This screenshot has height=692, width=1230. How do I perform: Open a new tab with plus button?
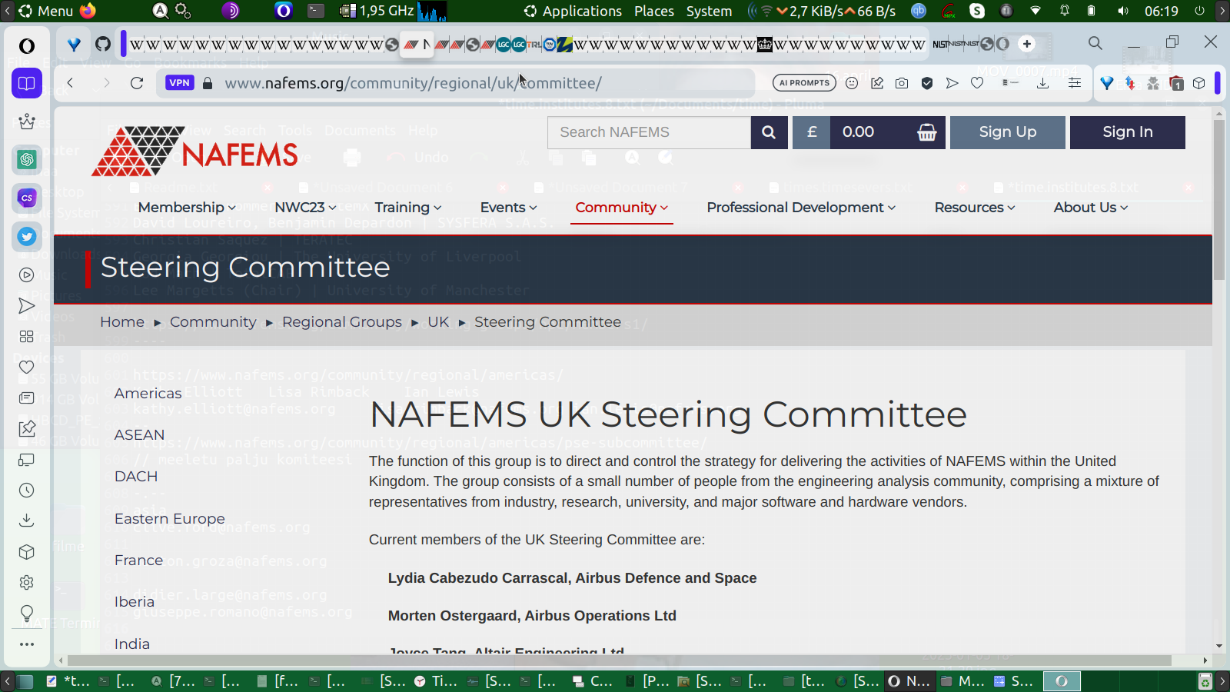1027,44
